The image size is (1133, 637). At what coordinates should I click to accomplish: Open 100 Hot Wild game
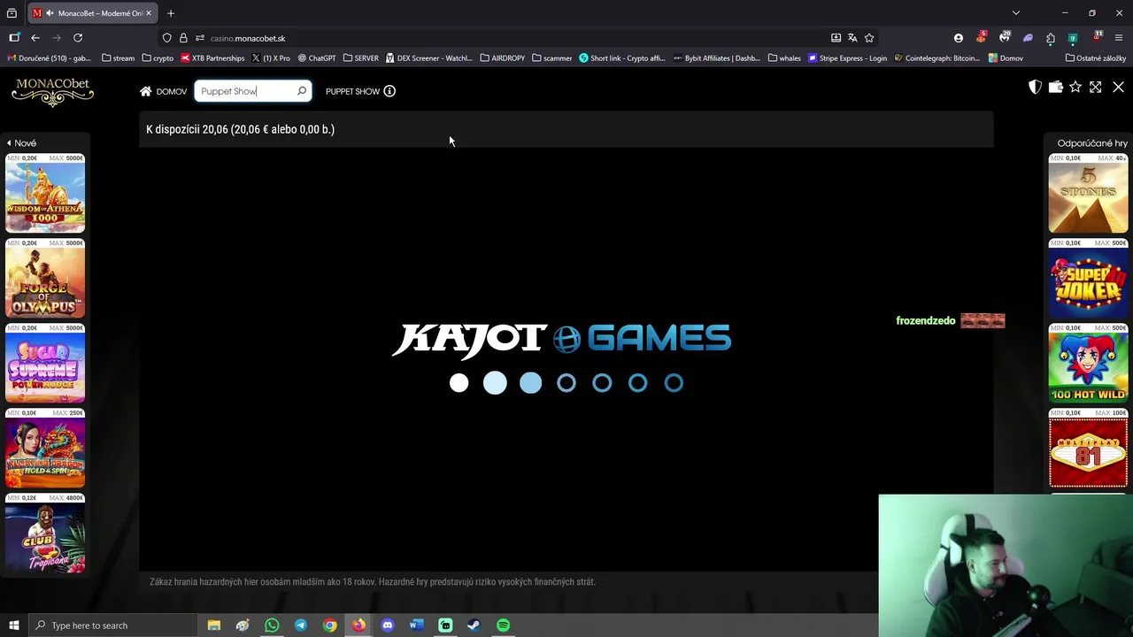1088,364
